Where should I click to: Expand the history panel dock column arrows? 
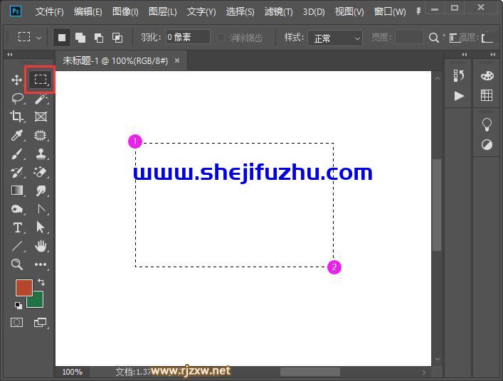tap(464, 55)
